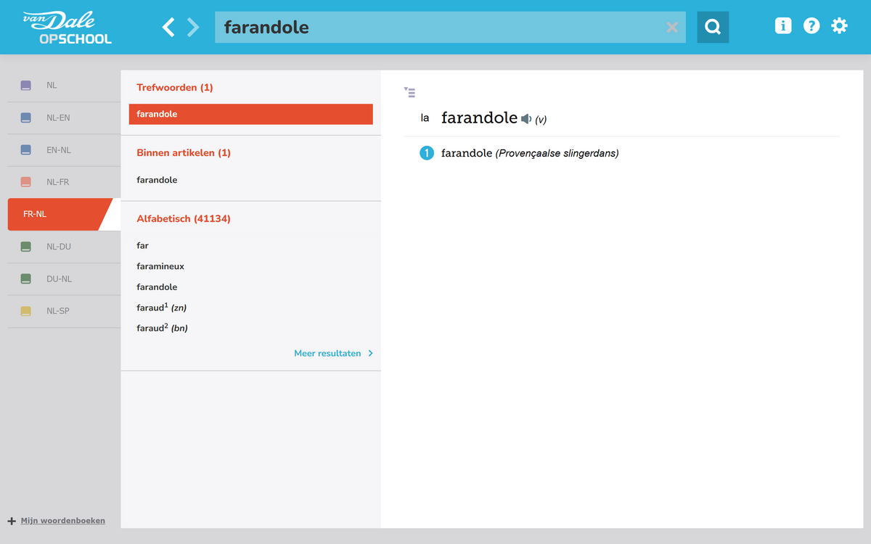Toggle the article outline collapse icon

(409, 92)
